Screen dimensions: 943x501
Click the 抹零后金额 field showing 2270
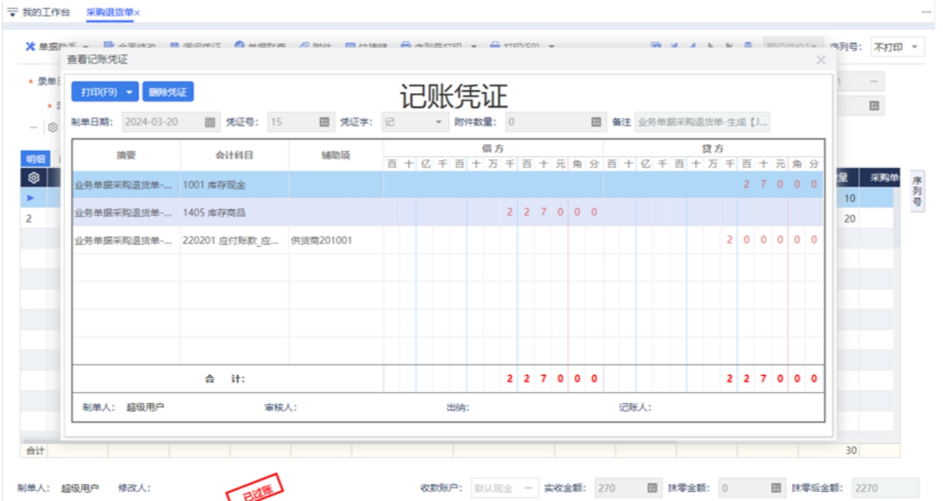tap(885, 488)
